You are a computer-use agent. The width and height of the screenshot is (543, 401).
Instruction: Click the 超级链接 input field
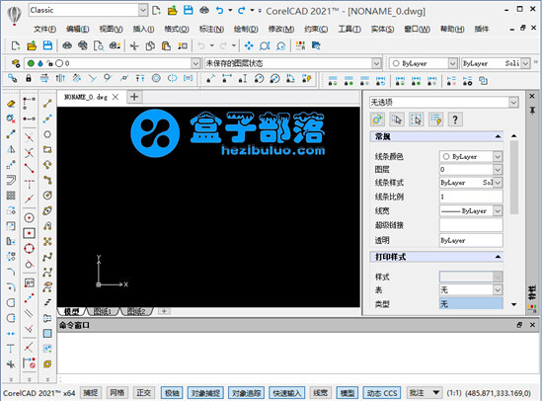[471, 225]
